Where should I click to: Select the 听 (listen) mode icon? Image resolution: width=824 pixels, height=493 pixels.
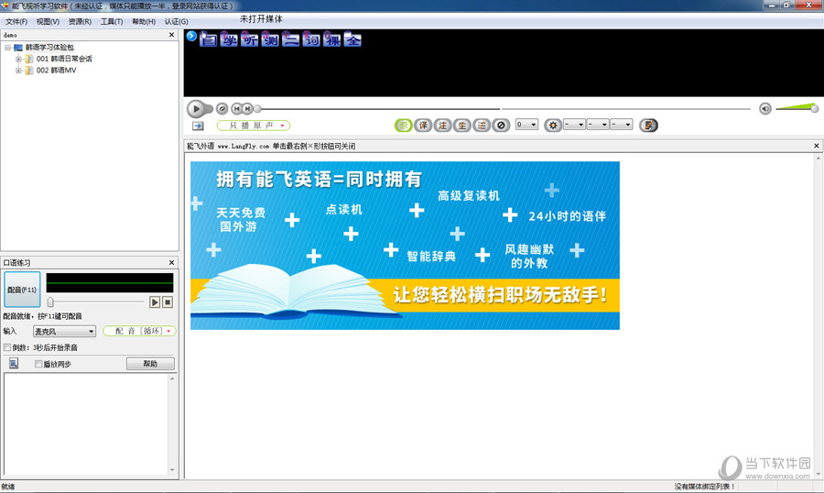250,39
